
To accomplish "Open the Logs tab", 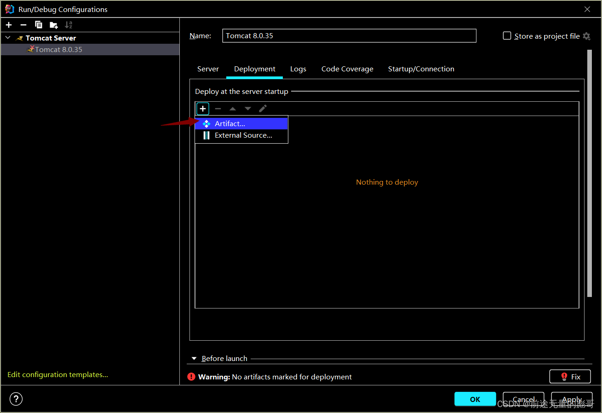I will coord(298,69).
